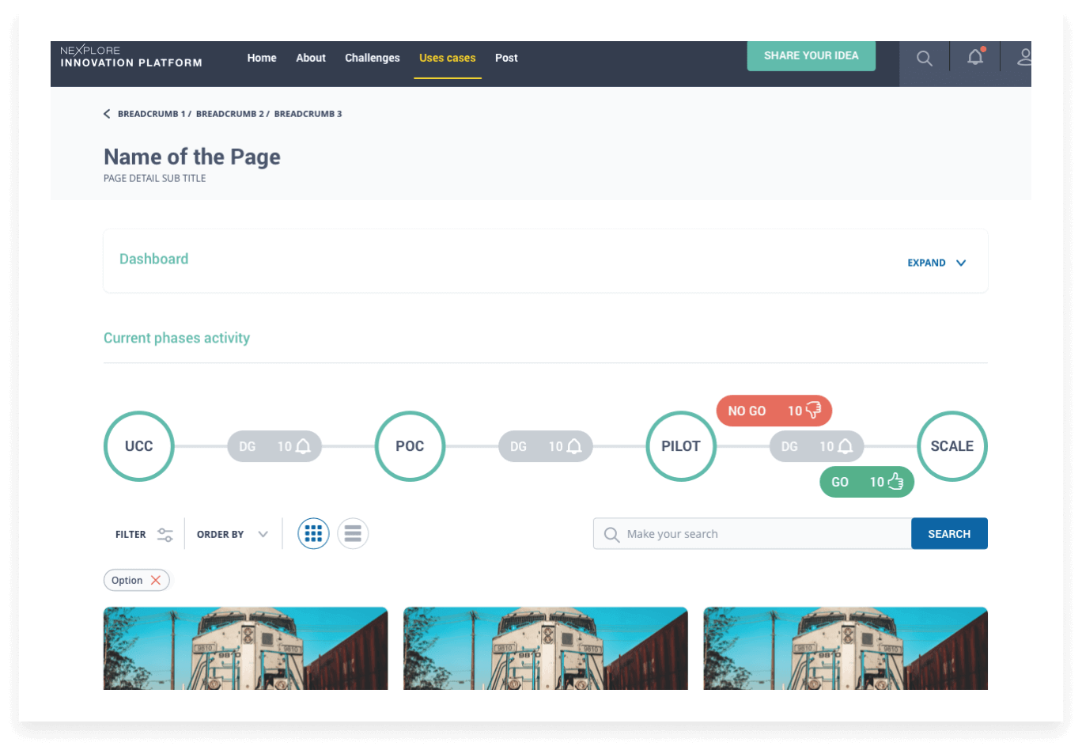This screenshot has width=1082, height=750.
Task: Go to Breadcrumb 1
Action: (x=151, y=114)
